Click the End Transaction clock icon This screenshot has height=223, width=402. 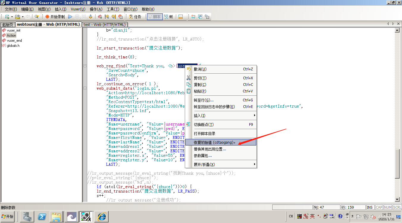pos(113,17)
